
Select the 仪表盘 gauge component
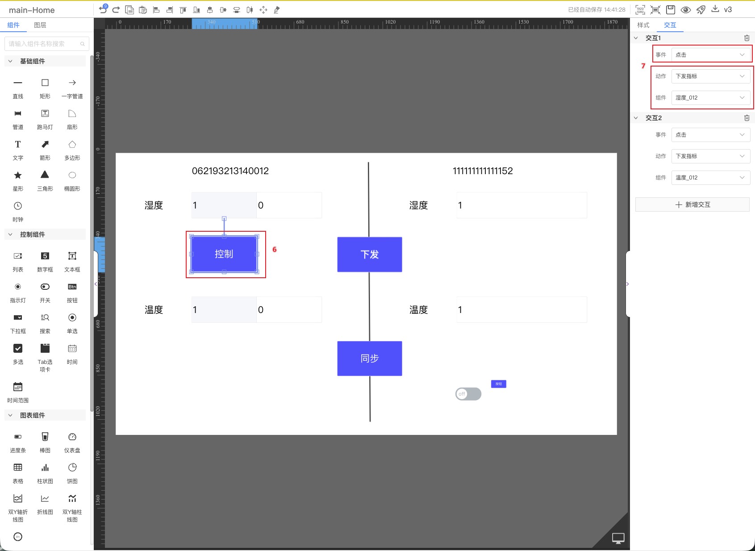coord(72,442)
